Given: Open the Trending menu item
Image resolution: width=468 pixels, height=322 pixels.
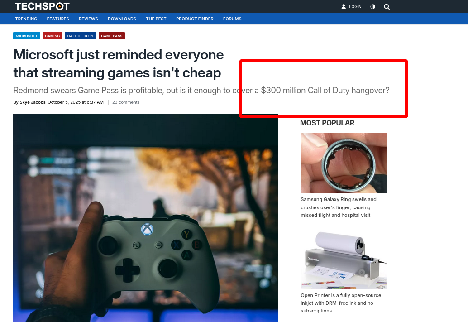Looking at the screenshot, I should click(x=26, y=19).
